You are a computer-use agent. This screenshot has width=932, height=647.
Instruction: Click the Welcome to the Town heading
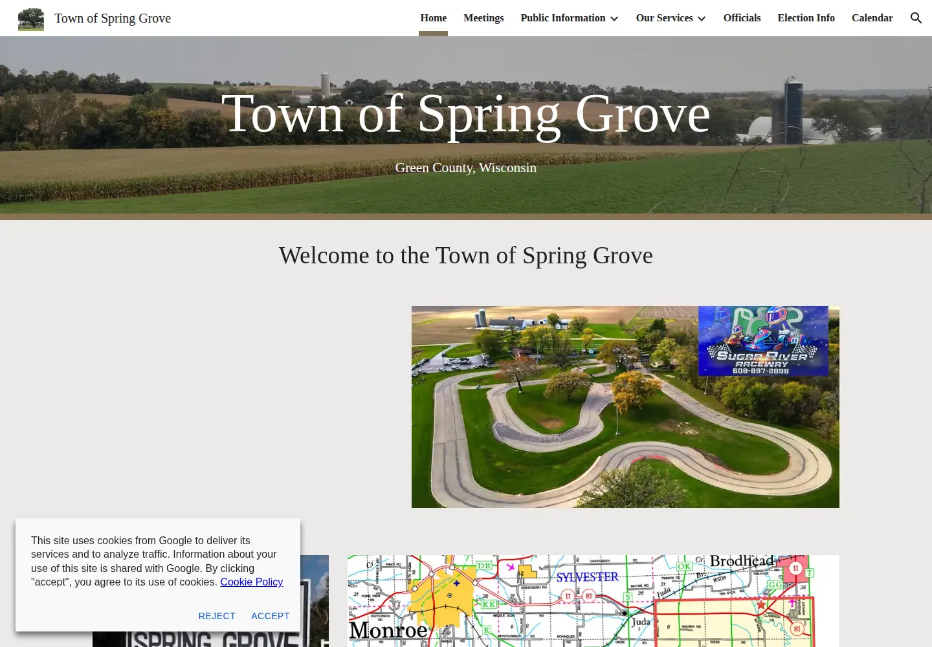pos(466,256)
